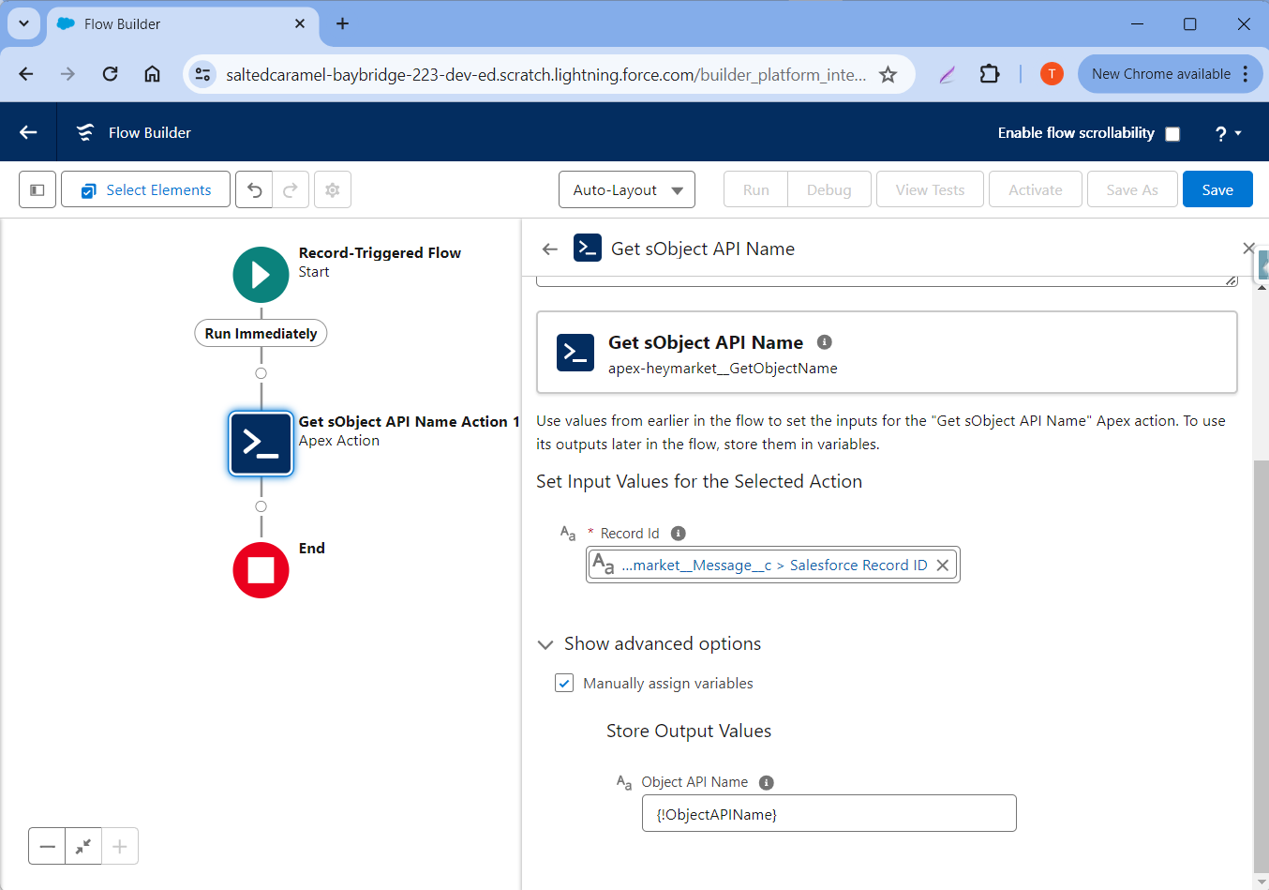
Task: Open the help question mark menu
Action: (x=1228, y=133)
